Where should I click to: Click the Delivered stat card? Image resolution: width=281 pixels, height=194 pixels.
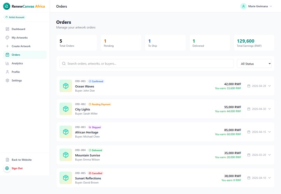click(210, 43)
